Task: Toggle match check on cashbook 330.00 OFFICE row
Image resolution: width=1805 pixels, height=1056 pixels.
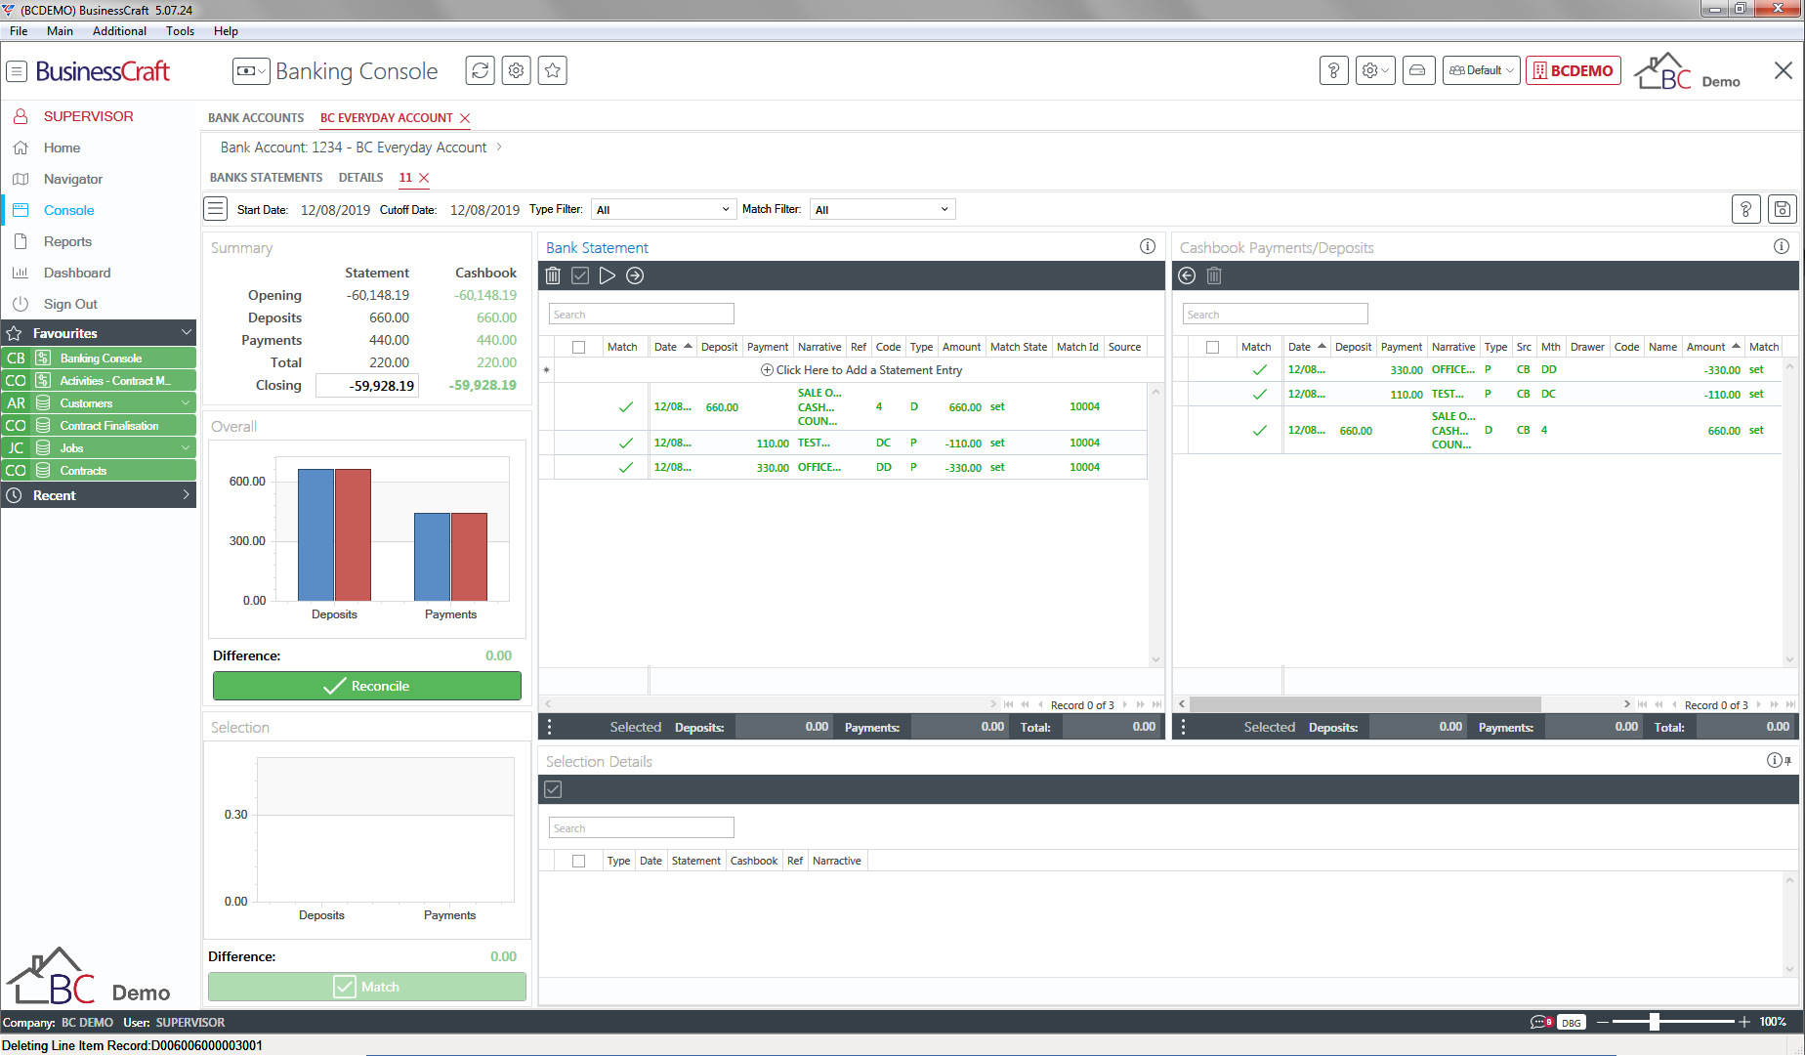Action: tap(1259, 369)
